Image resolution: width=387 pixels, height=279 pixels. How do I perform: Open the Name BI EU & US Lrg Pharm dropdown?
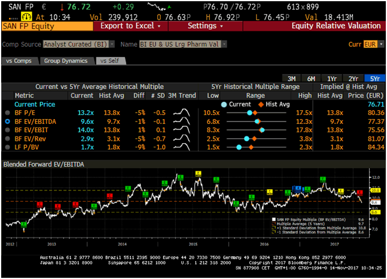[x=183, y=44]
